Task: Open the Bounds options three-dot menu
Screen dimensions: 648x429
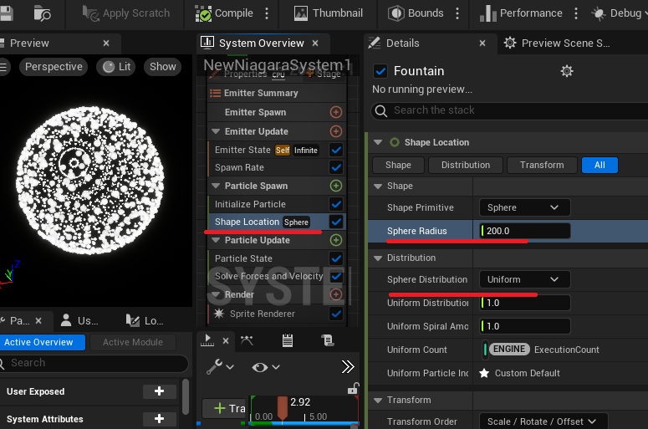Action: click(x=457, y=13)
